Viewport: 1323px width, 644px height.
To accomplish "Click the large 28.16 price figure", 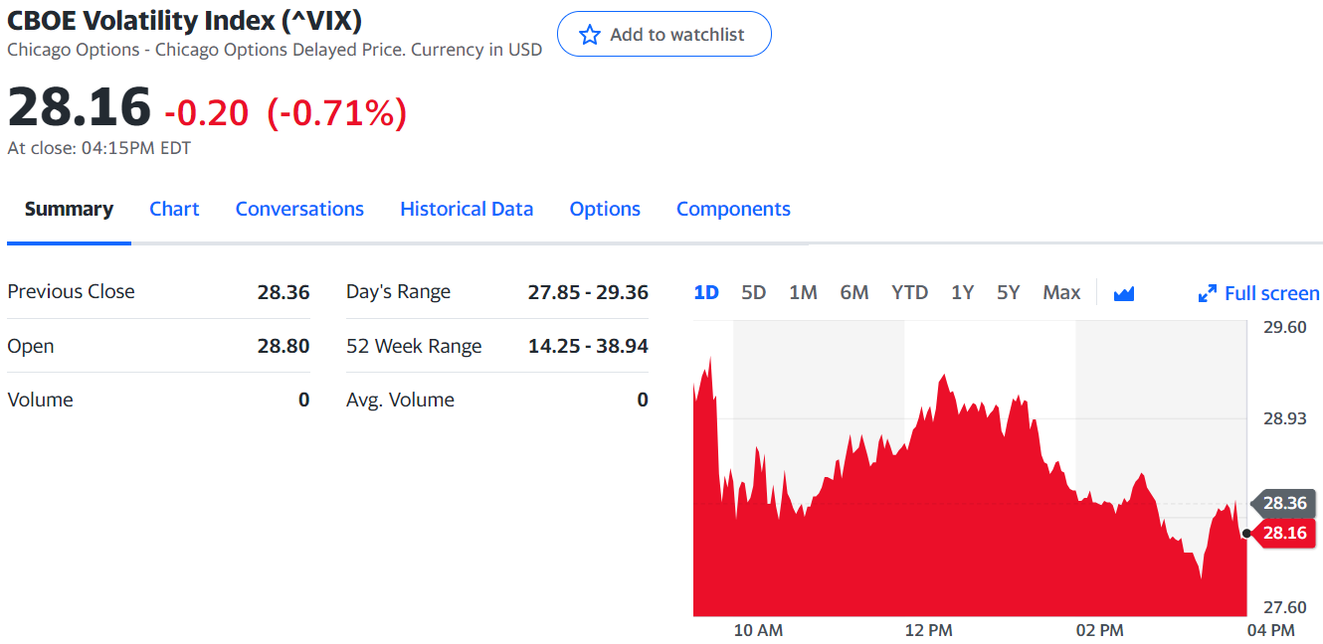I will (x=80, y=107).
